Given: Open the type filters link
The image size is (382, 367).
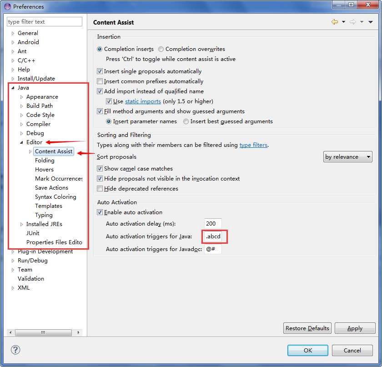Looking at the screenshot, I should pos(253,145).
